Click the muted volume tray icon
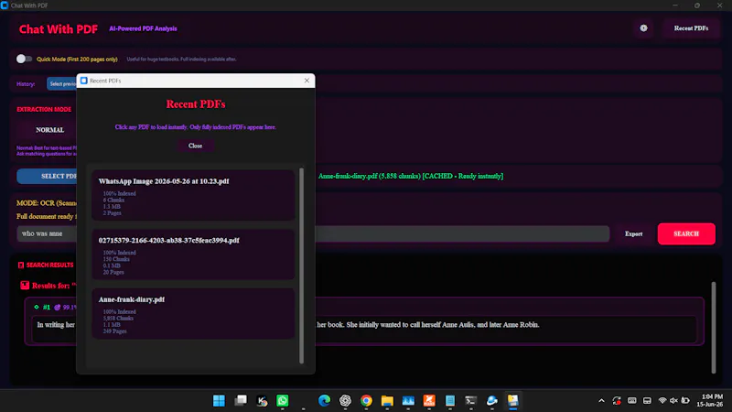Image resolution: width=732 pixels, height=412 pixels. point(673,400)
